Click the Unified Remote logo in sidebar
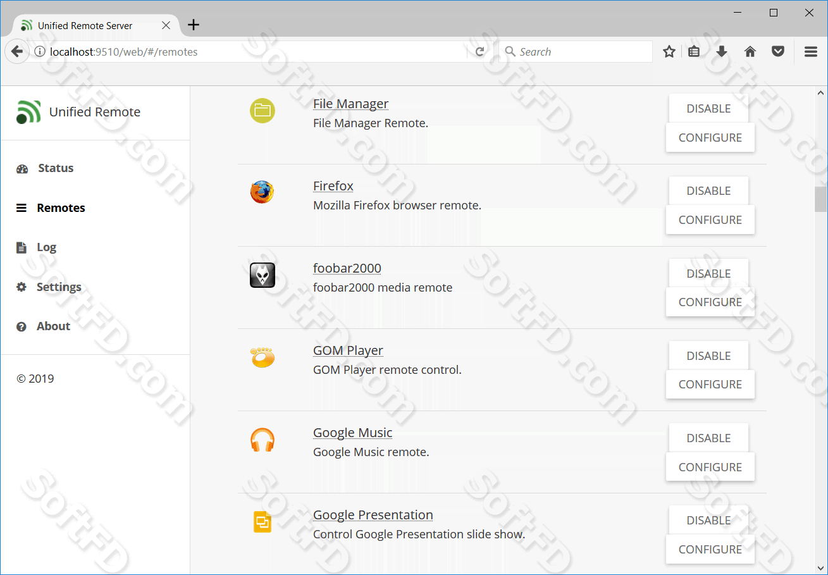Image resolution: width=828 pixels, height=575 pixels. pyautogui.click(x=28, y=112)
